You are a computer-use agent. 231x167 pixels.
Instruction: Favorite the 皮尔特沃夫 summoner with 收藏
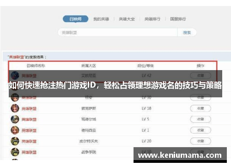(x=201, y=141)
